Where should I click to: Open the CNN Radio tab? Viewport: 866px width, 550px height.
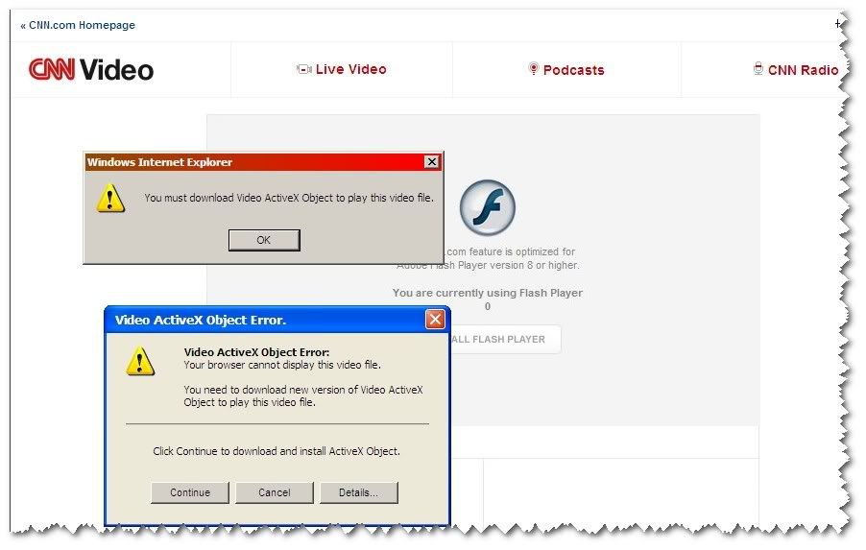(796, 70)
